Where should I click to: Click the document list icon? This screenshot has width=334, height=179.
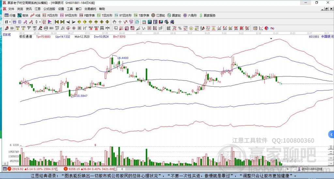point(20,22)
